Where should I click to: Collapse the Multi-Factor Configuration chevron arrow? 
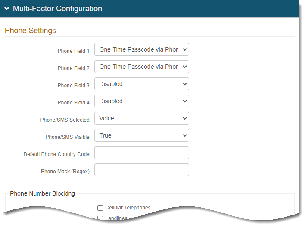(x=7, y=9)
